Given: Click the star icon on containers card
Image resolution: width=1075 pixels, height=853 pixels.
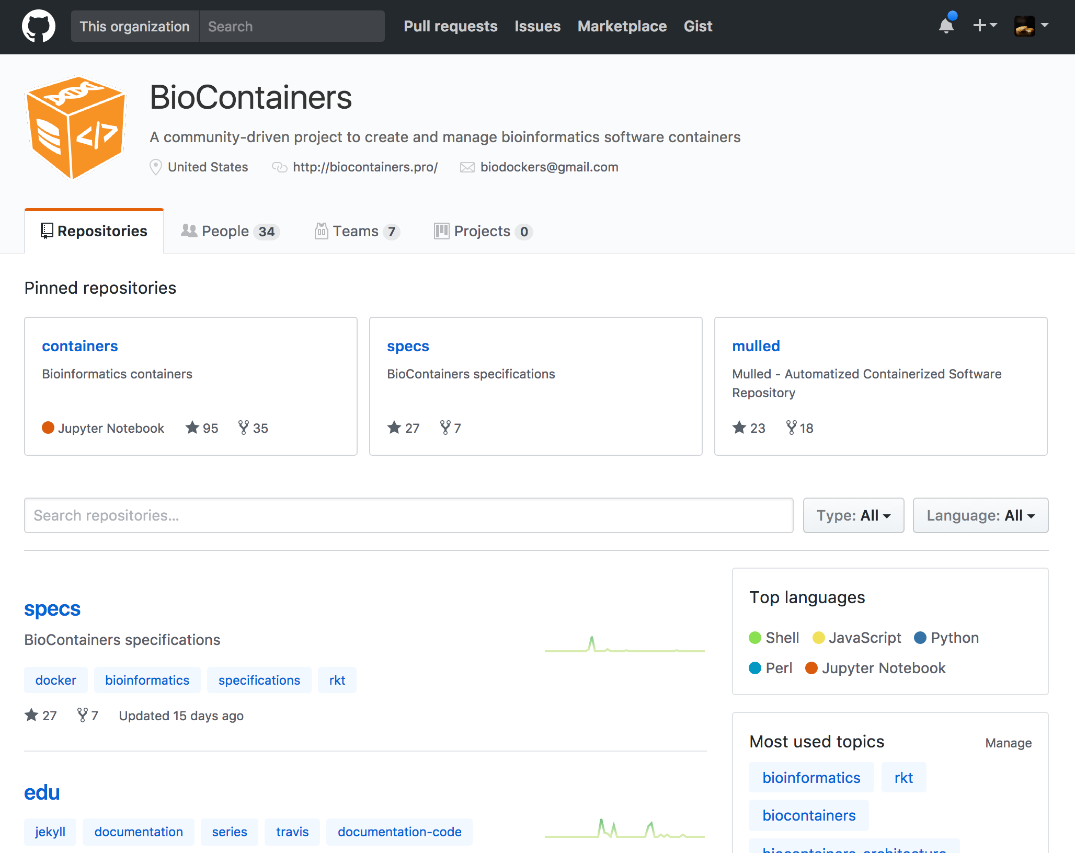Looking at the screenshot, I should click(x=192, y=428).
